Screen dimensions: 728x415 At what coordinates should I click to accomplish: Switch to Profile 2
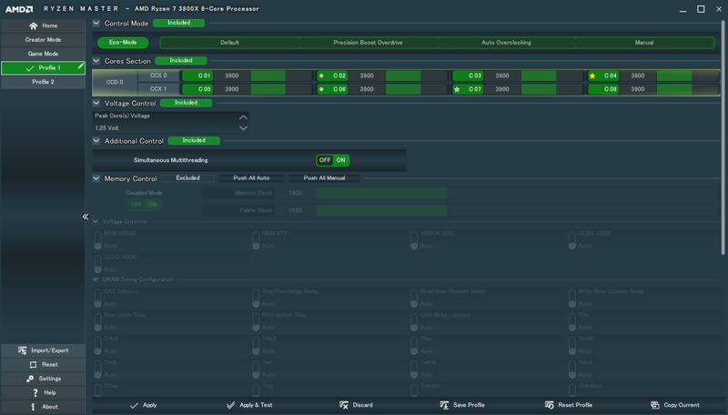pos(43,82)
